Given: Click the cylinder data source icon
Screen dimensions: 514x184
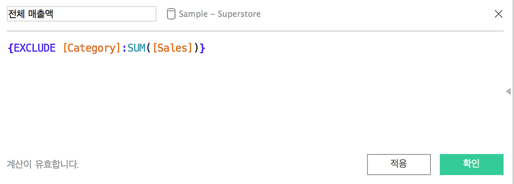Looking at the screenshot, I should (171, 14).
